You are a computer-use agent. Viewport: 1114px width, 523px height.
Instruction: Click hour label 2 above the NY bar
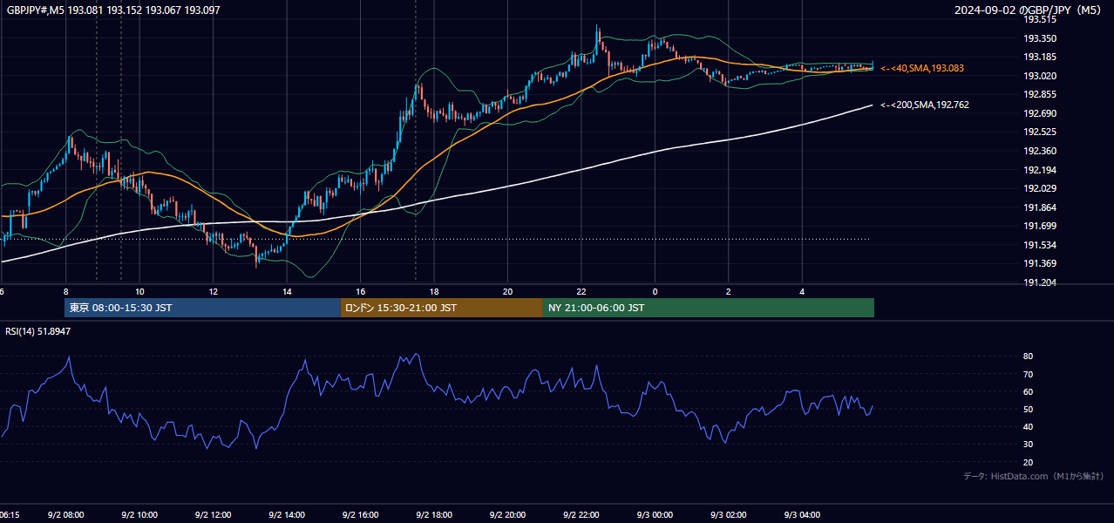pyautogui.click(x=729, y=291)
